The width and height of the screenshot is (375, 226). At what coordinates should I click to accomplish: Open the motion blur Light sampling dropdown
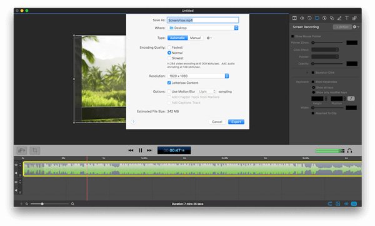coord(207,91)
